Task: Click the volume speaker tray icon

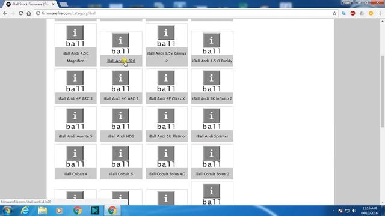Action: click(354, 211)
